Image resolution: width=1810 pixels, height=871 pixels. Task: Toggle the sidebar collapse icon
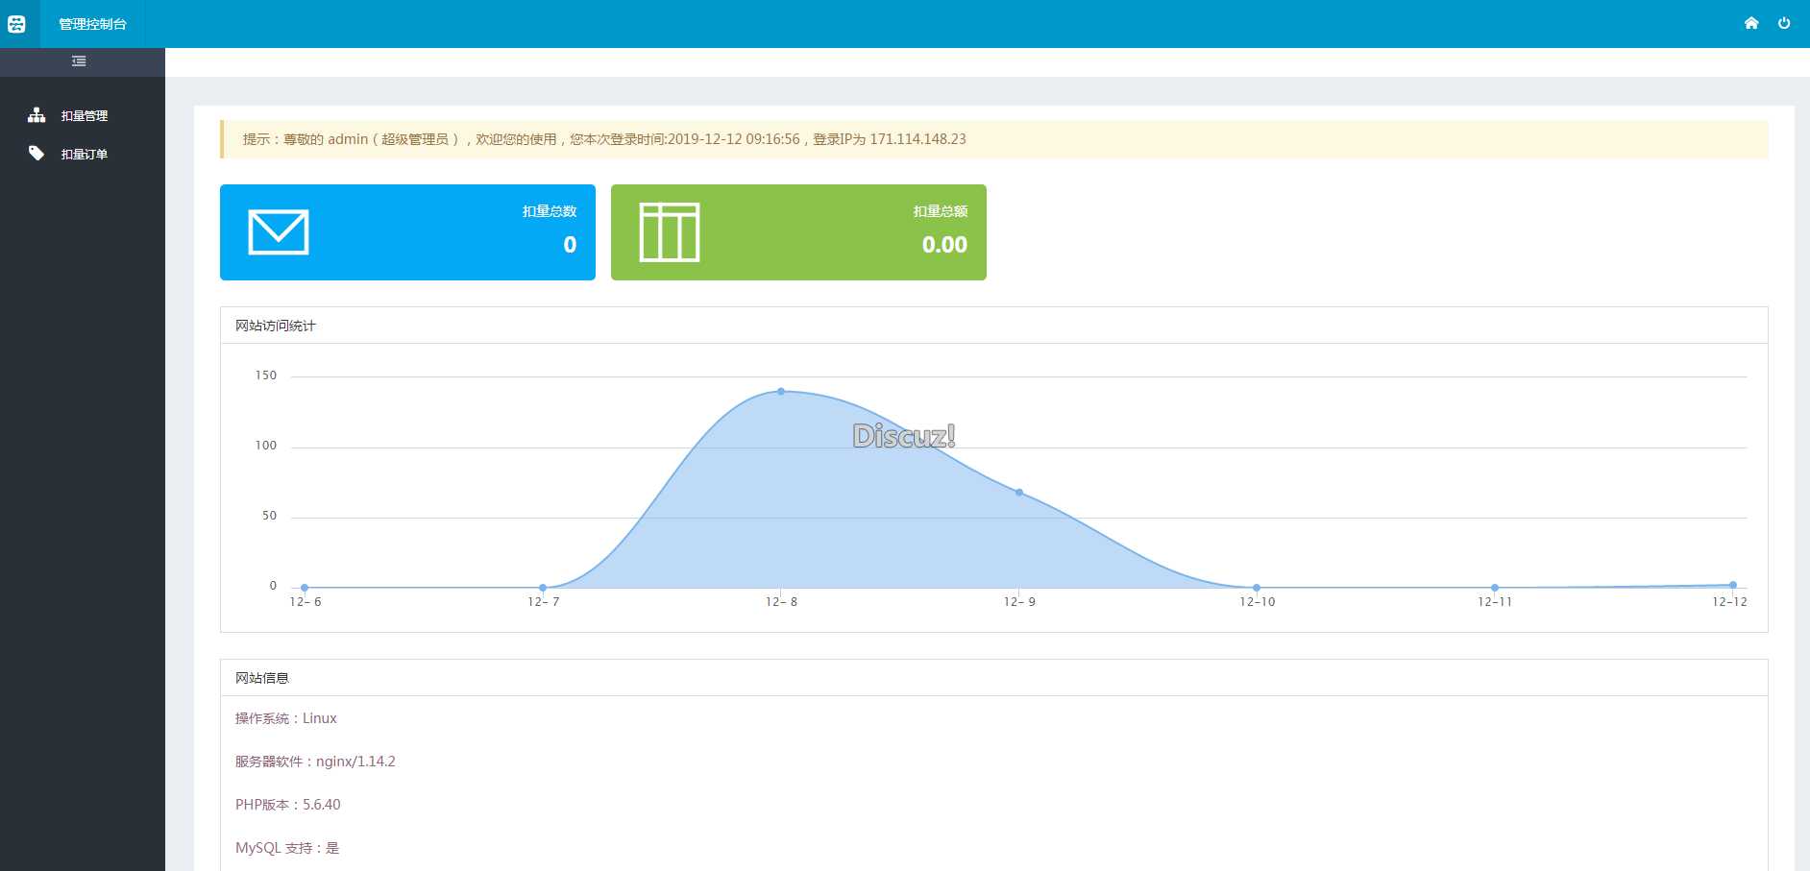[79, 61]
